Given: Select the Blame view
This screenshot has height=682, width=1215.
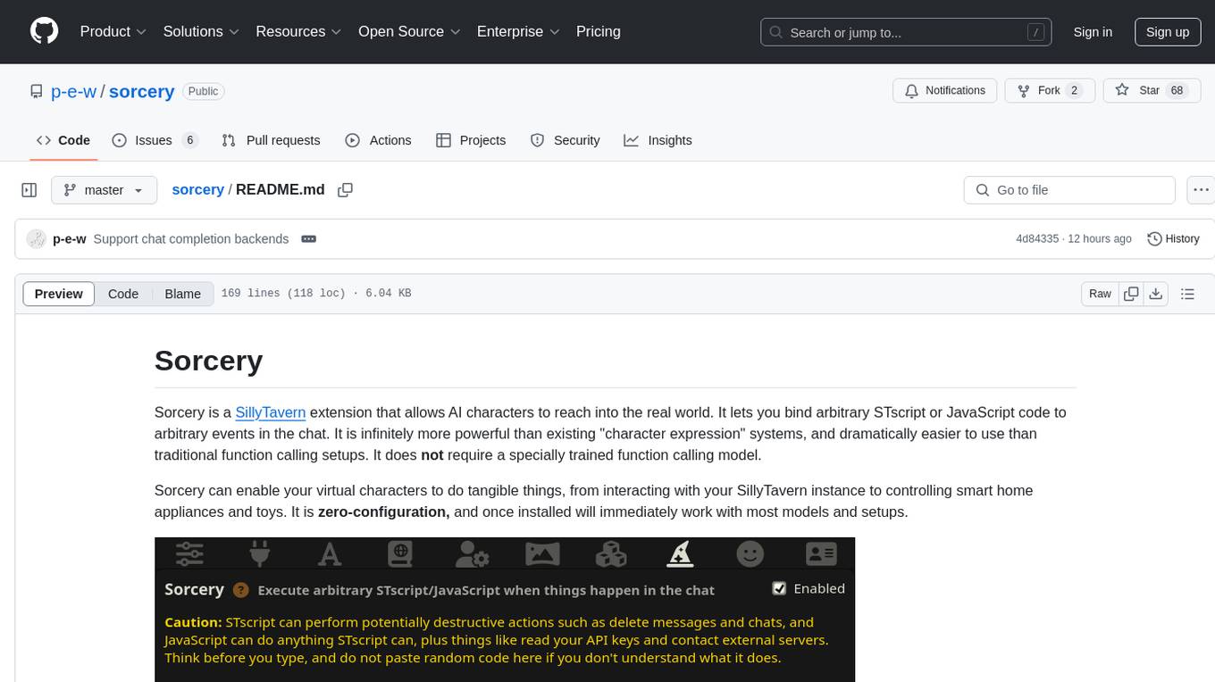Looking at the screenshot, I should pos(183,294).
